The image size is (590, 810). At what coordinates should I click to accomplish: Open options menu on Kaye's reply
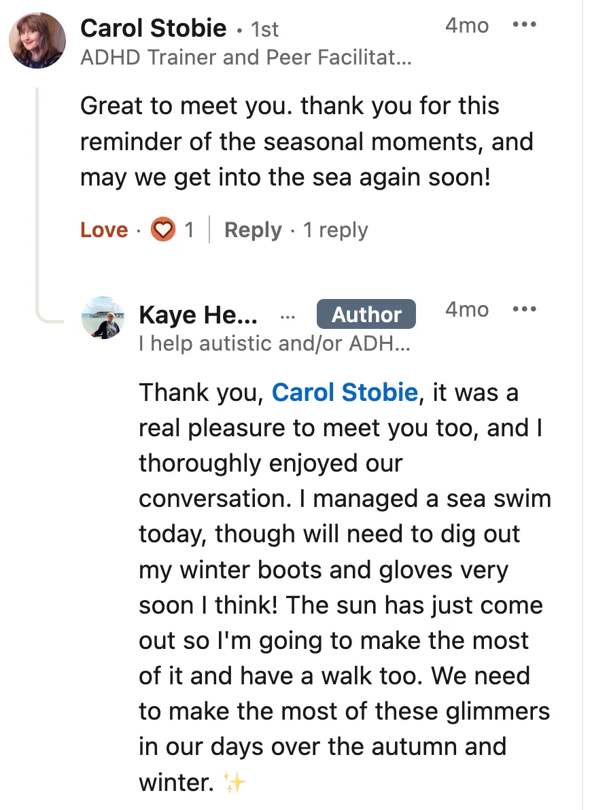[x=524, y=310]
